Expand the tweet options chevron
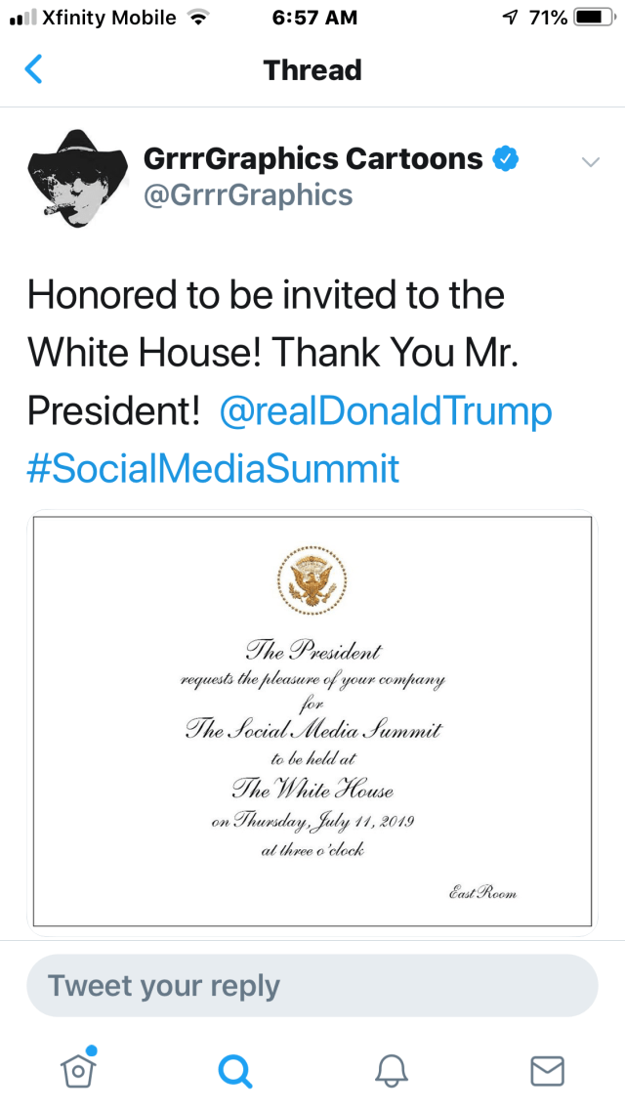 (590, 162)
